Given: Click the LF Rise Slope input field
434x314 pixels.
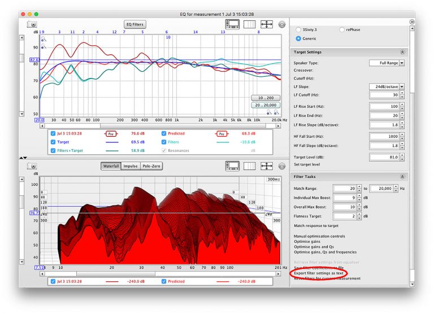Looking at the screenshot, I should pos(384,125).
